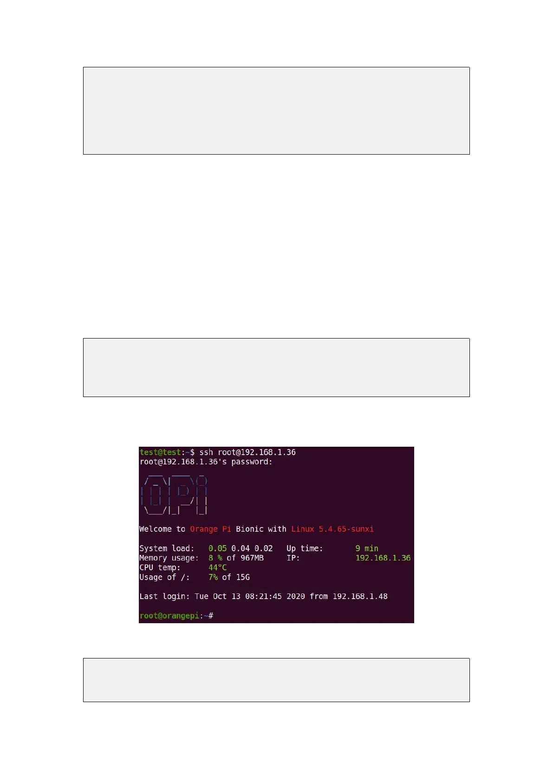Click the 7% of 15G usage value
Image resolution: width=553 pixels, height=782 pixels.
click(229, 577)
